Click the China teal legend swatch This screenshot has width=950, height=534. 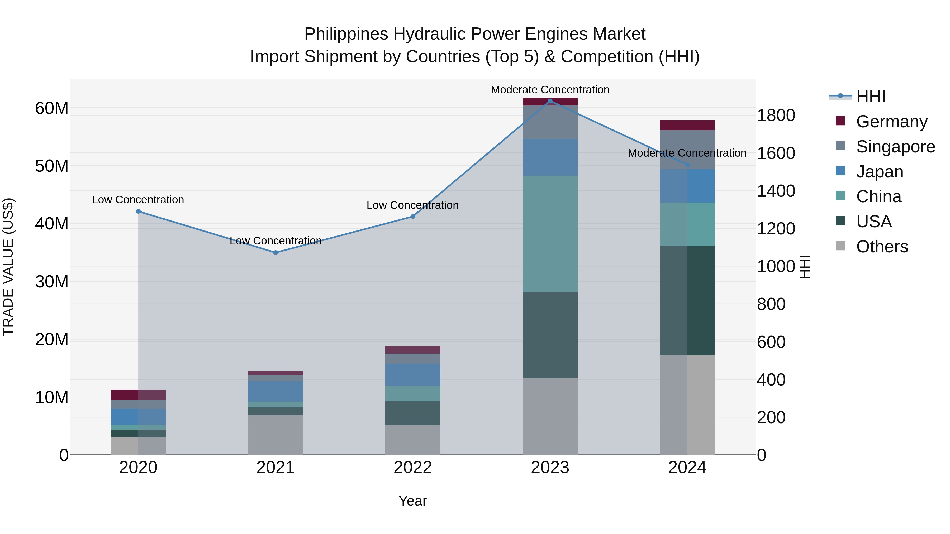click(840, 195)
